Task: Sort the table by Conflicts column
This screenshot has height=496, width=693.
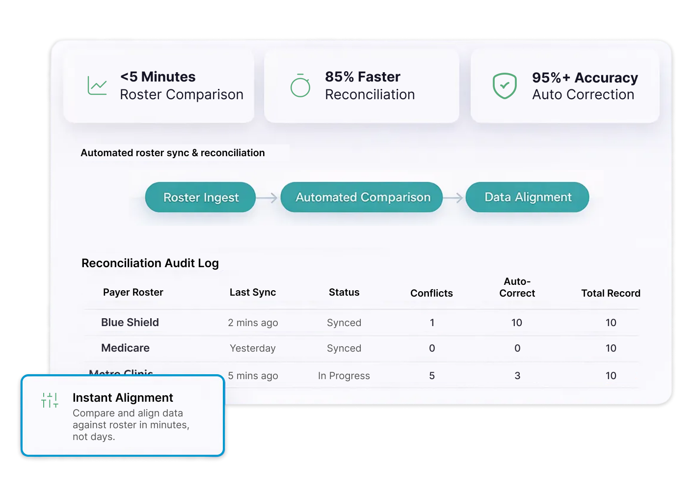Action: click(431, 293)
